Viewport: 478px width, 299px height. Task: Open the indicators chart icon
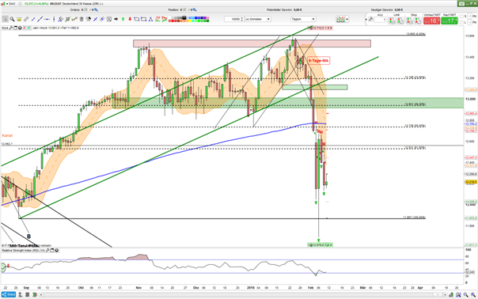[340, 19]
